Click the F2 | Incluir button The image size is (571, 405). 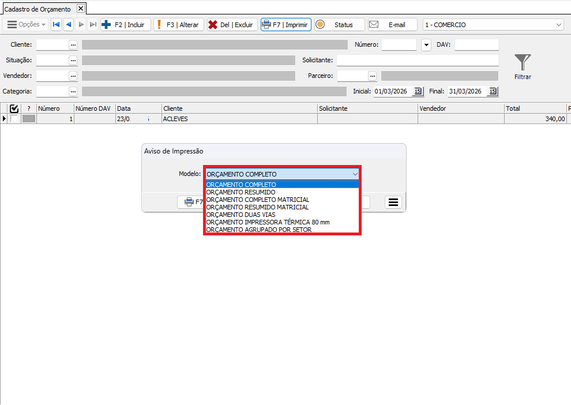tap(125, 25)
